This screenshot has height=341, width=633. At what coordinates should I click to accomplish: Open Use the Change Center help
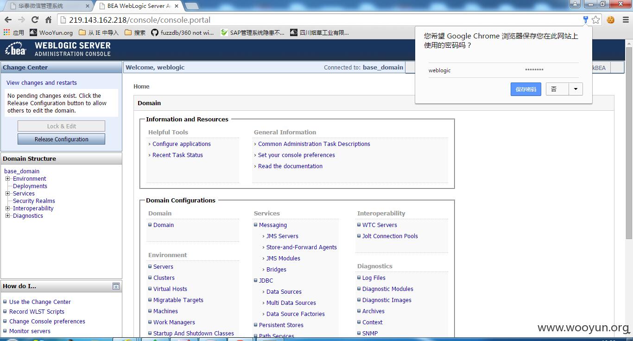[40, 302]
